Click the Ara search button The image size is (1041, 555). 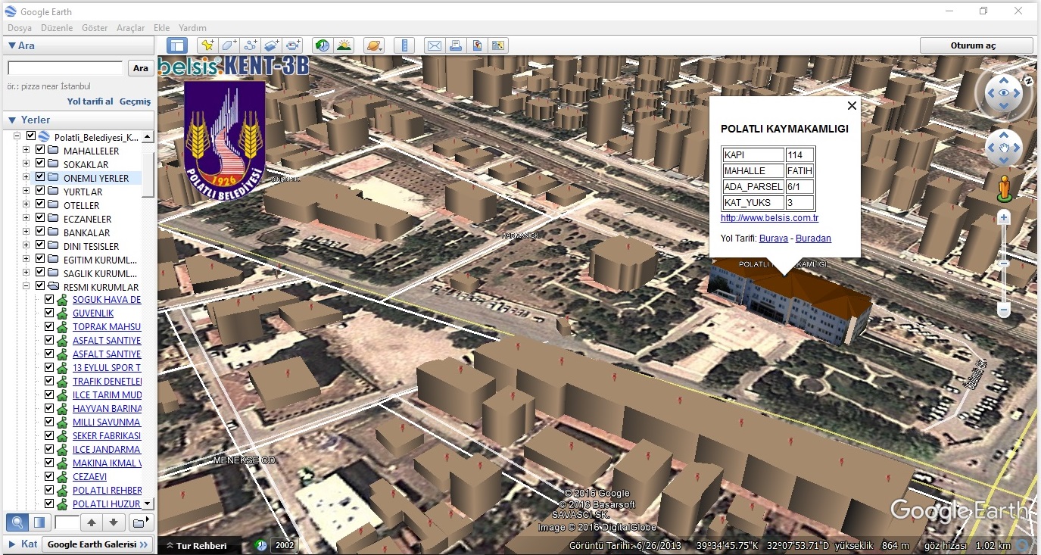(x=141, y=68)
